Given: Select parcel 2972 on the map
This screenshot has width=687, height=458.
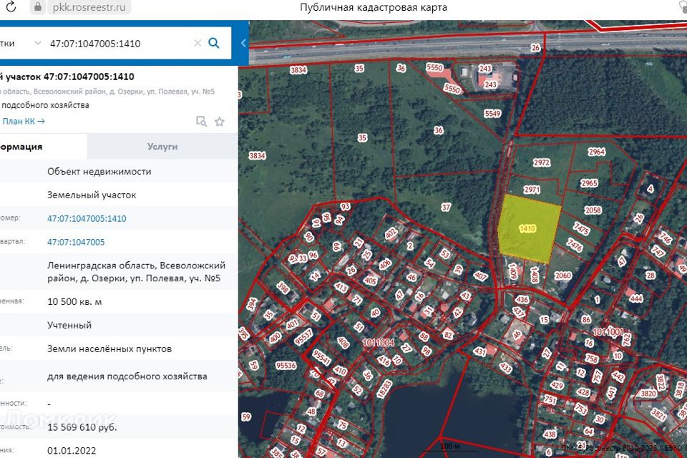Looking at the screenshot, I should [541, 163].
